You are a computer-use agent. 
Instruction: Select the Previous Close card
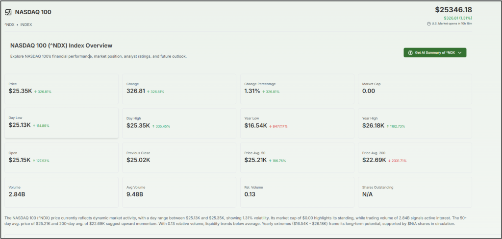tap(179, 157)
